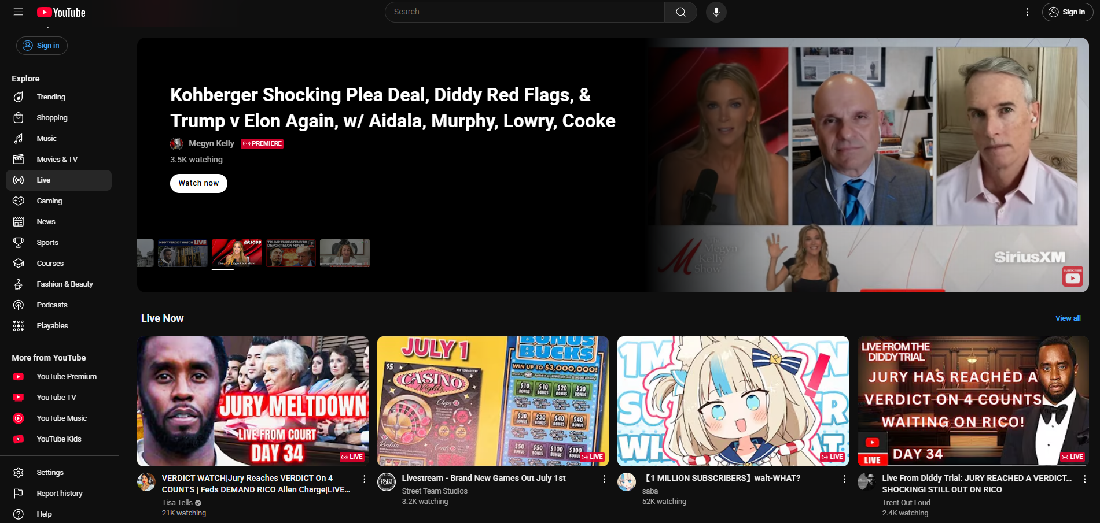
Task: Click the Live broadcast icon
Action: [x=19, y=180]
